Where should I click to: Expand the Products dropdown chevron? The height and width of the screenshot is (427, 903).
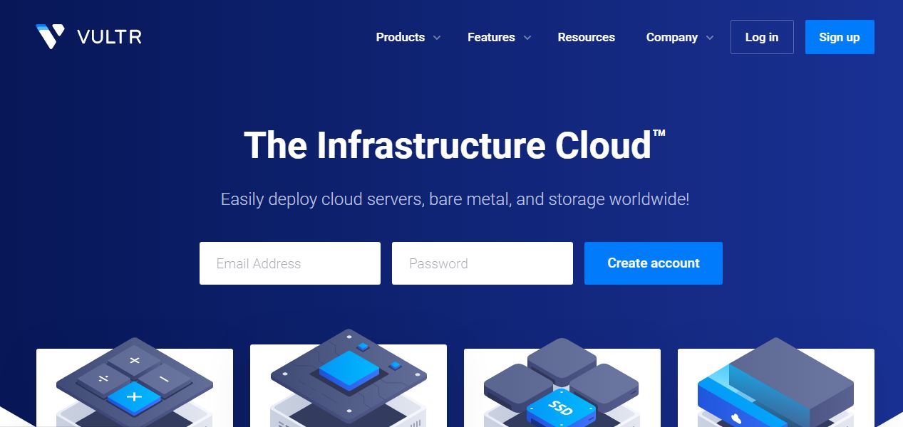(437, 38)
